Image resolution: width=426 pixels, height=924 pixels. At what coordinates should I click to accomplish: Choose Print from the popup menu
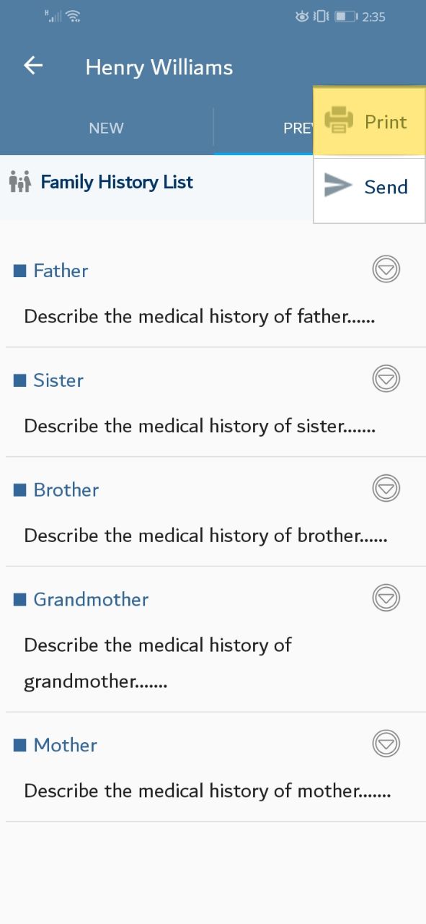click(x=369, y=121)
